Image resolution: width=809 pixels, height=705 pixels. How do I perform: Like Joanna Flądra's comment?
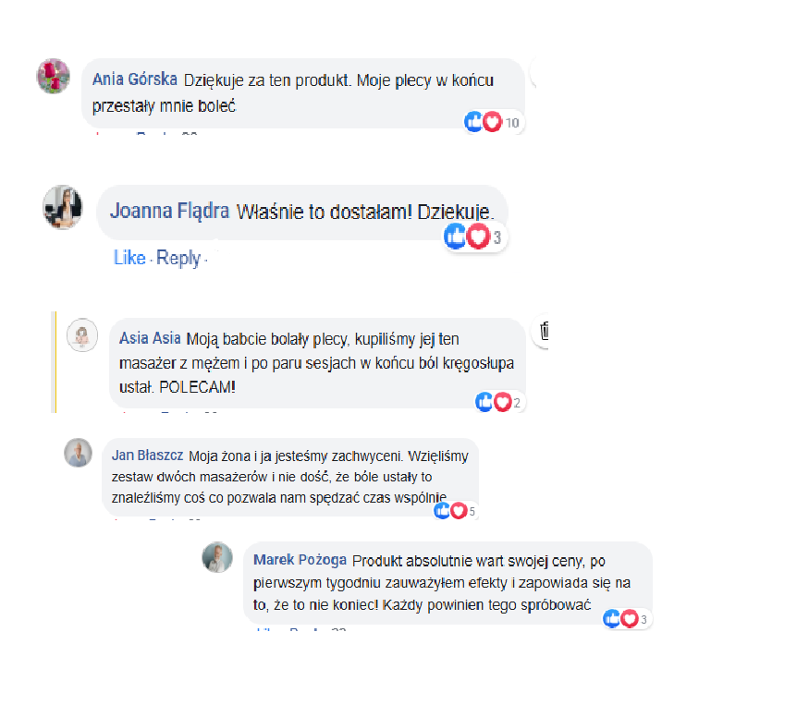(x=129, y=258)
